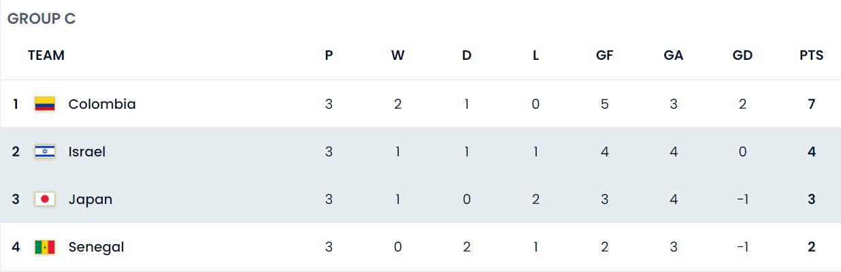
Task: Select the Senegal team name
Action: tap(97, 247)
